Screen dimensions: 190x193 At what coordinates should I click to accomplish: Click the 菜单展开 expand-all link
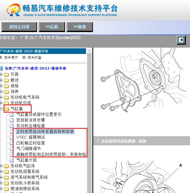[x=11, y=57]
